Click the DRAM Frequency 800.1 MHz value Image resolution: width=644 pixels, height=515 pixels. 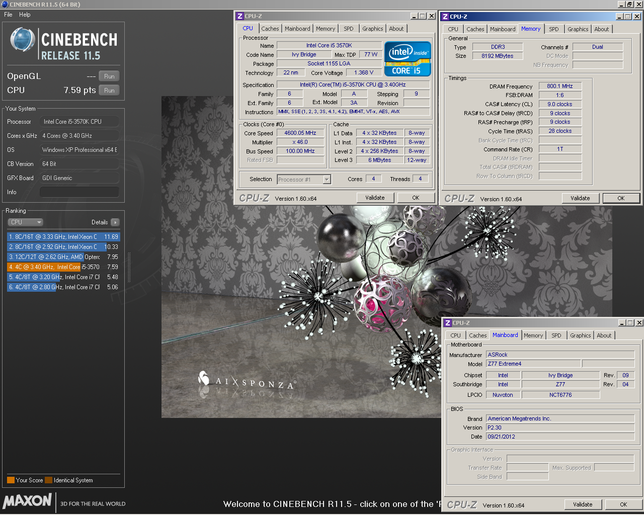[560, 87]
